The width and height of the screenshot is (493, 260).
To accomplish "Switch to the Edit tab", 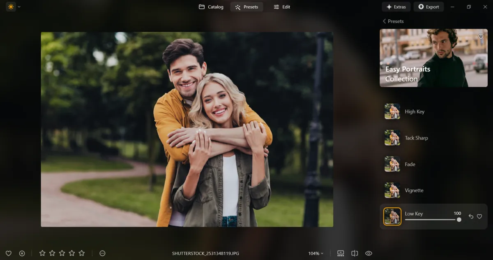I will point(282,7).
